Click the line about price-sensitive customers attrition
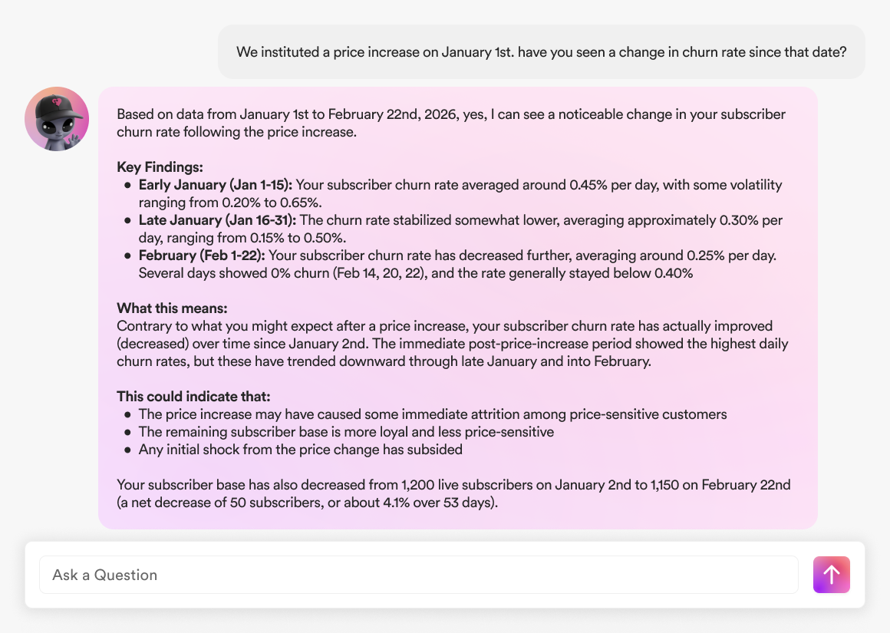 433,414
